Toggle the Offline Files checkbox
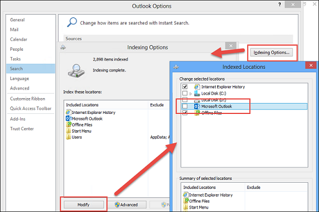Screen dimensions: 319x212 tap(185, 113)
